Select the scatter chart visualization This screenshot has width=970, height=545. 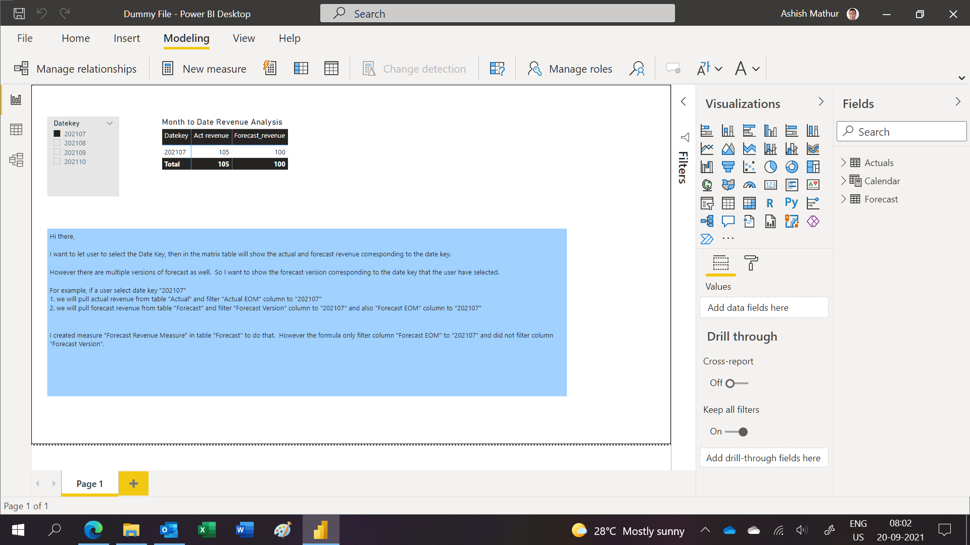click(x=749, y=167)
